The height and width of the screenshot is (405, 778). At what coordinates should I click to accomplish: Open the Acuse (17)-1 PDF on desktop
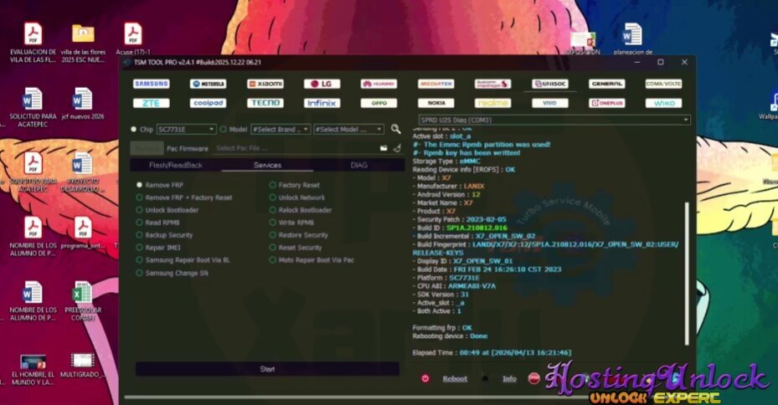(133, 39)
